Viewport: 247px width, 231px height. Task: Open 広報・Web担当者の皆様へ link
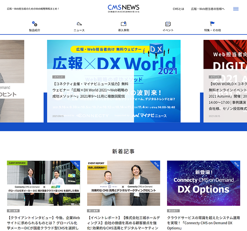click(208, 9)
